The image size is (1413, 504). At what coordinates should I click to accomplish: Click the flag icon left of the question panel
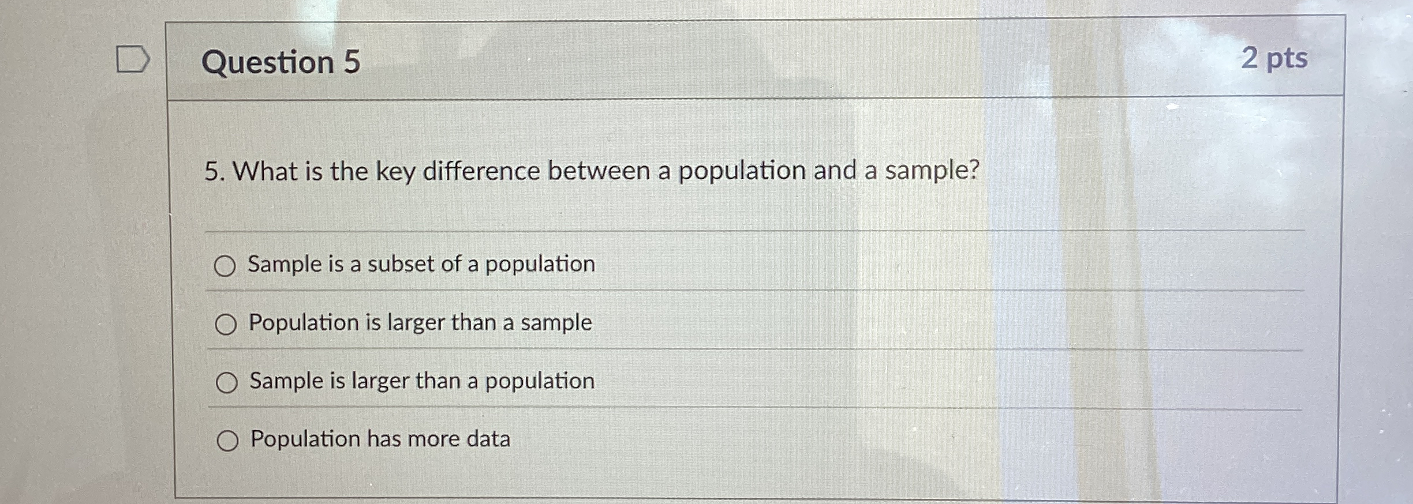134,59
